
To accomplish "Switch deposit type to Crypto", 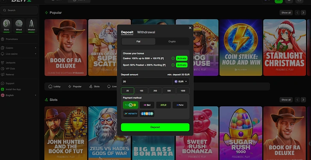I will coord(172,41).
